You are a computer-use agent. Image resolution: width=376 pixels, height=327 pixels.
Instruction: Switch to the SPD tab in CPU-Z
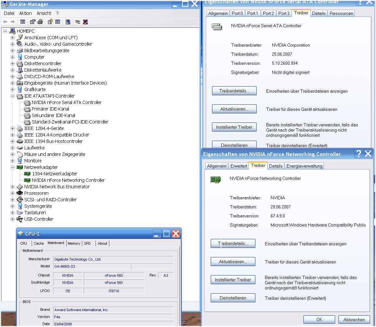87,243
